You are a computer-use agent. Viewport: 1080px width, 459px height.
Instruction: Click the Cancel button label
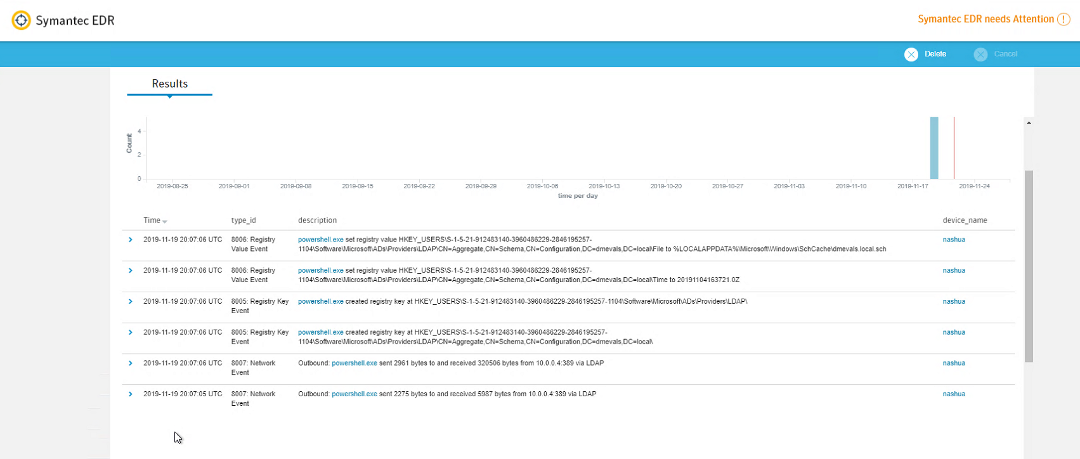(1006, 54)
